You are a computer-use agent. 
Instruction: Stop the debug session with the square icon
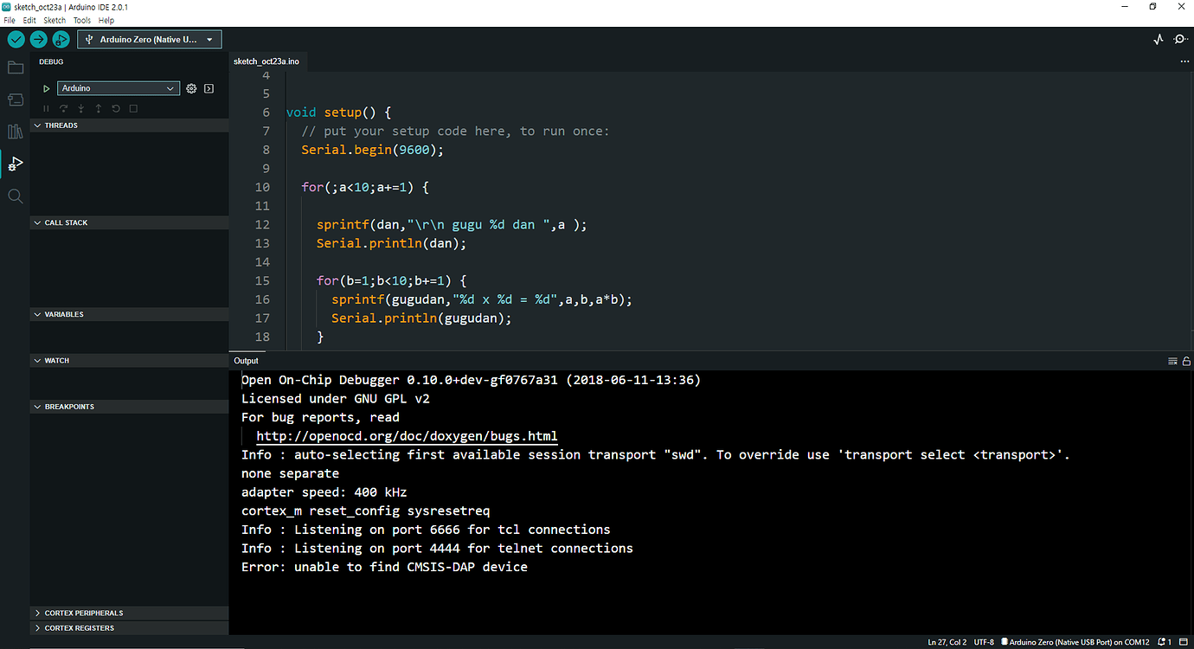[132, 108]
